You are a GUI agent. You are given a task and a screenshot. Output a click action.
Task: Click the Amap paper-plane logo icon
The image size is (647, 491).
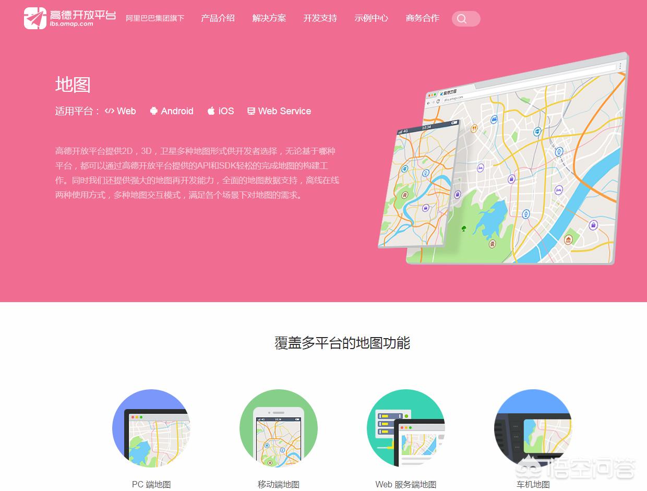point(35,18)
